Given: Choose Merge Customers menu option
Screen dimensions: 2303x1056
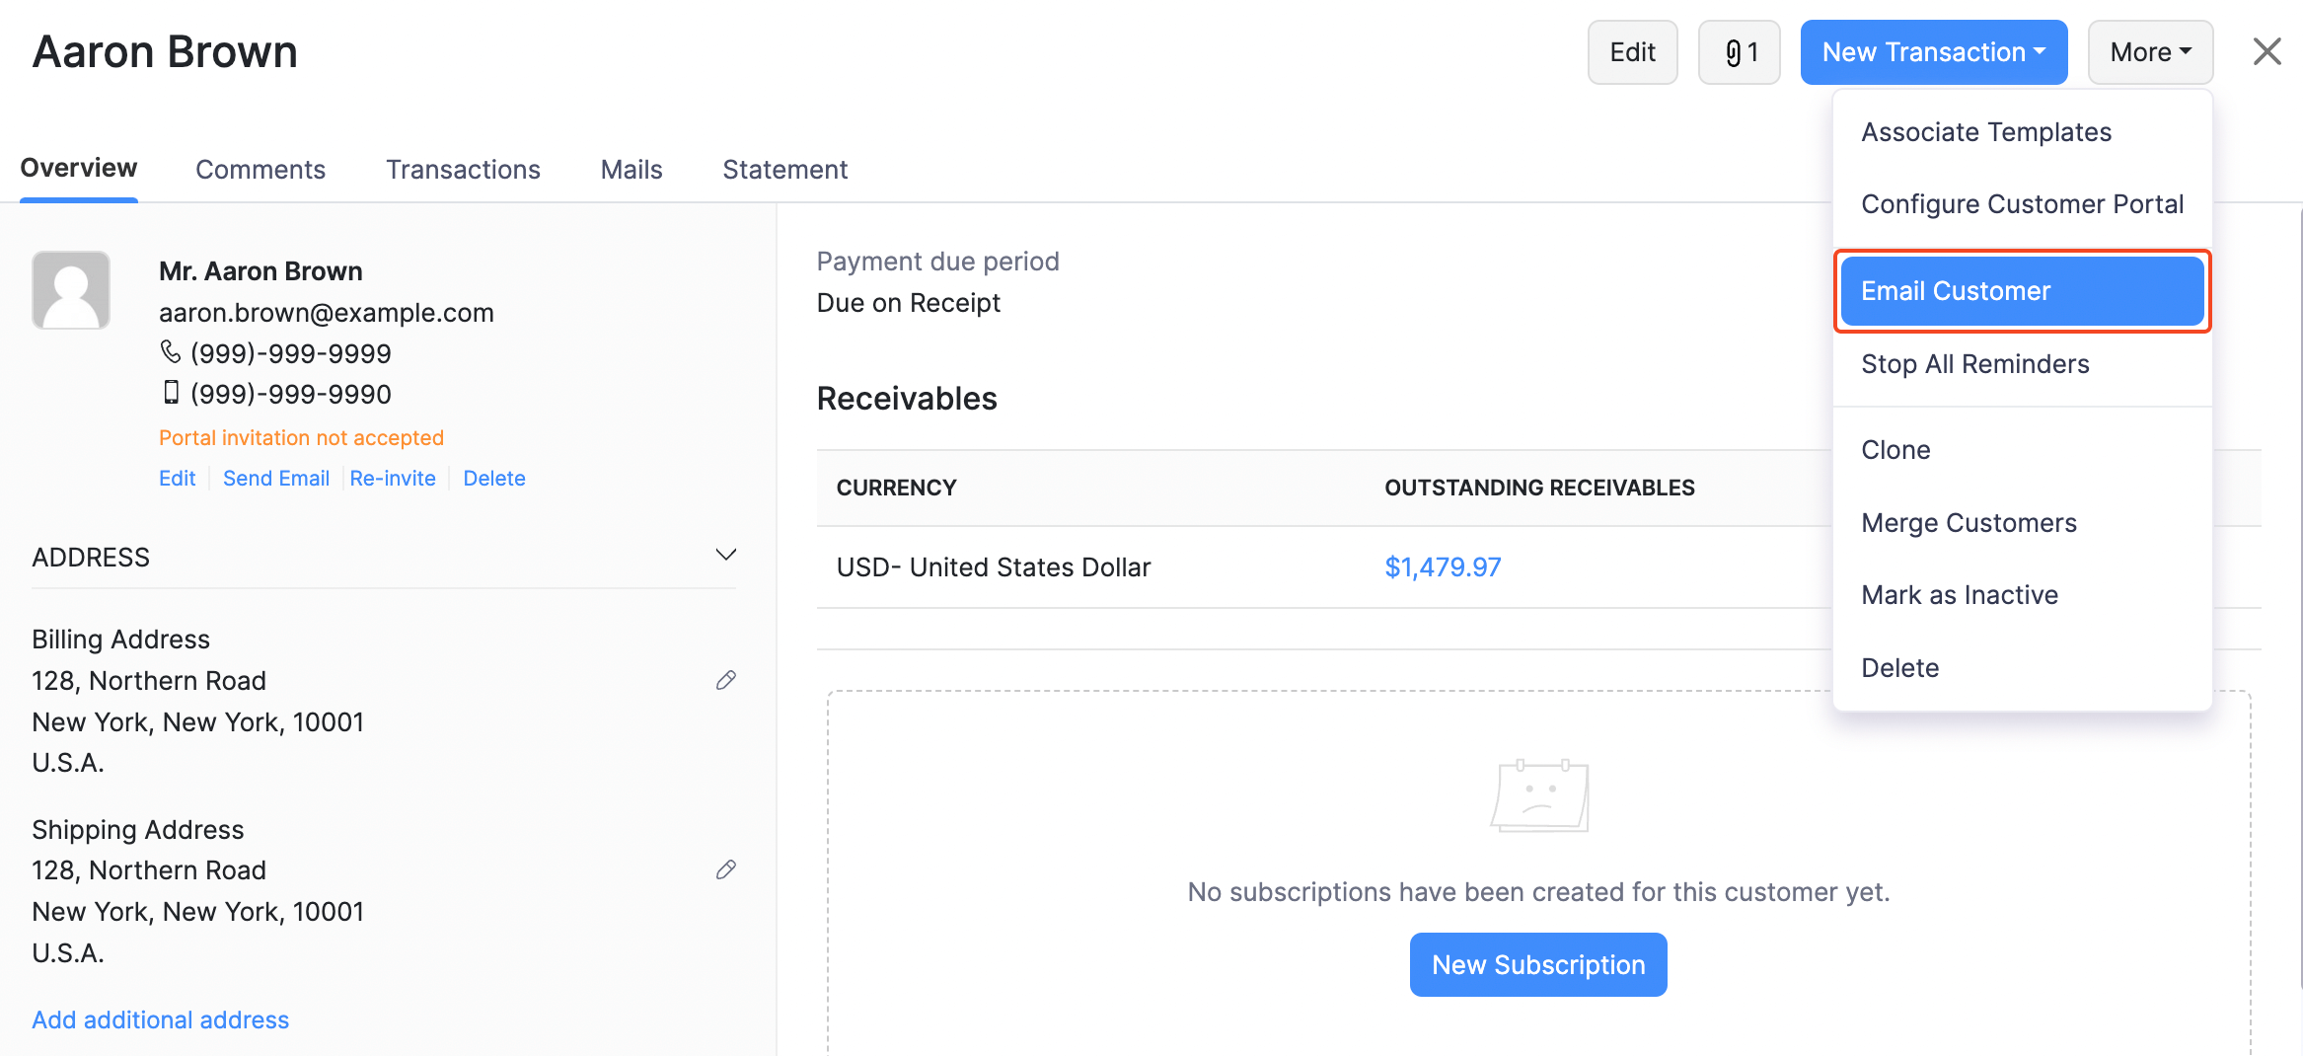Looking at the screenshot, I should pyautogui.click(x=1969, y=523).
